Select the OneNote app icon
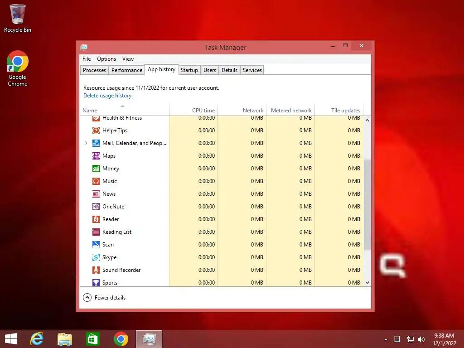The height and width of the screenshot is (348, 464). click(x=96, y=207)
